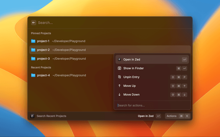Select the project-2 folder icon
The height and width of the screenshot is (137, 220).
coord(33,50)
